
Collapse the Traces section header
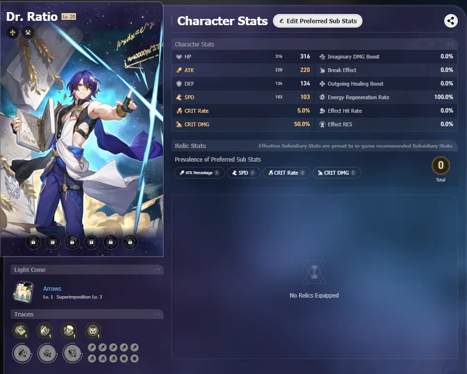coord(87,314)
